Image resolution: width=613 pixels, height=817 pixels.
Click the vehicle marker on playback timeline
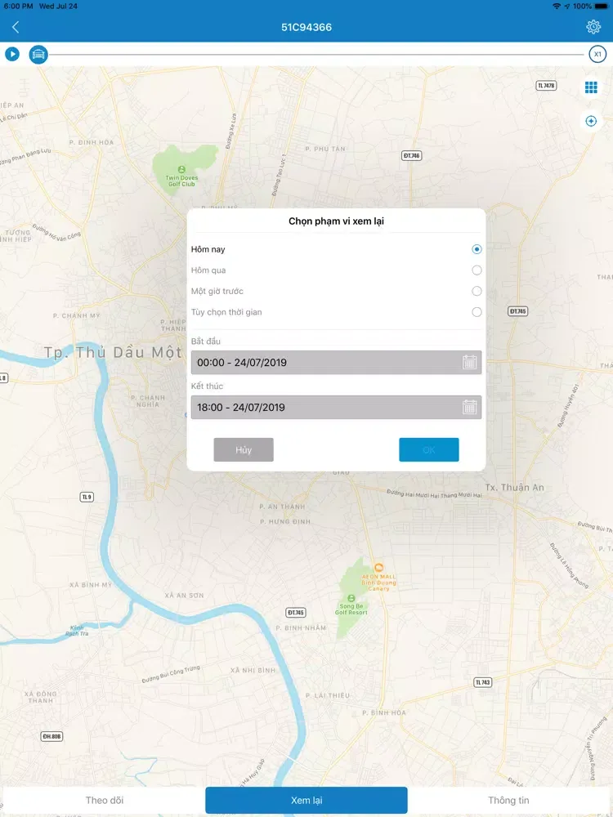coord(38,55)
